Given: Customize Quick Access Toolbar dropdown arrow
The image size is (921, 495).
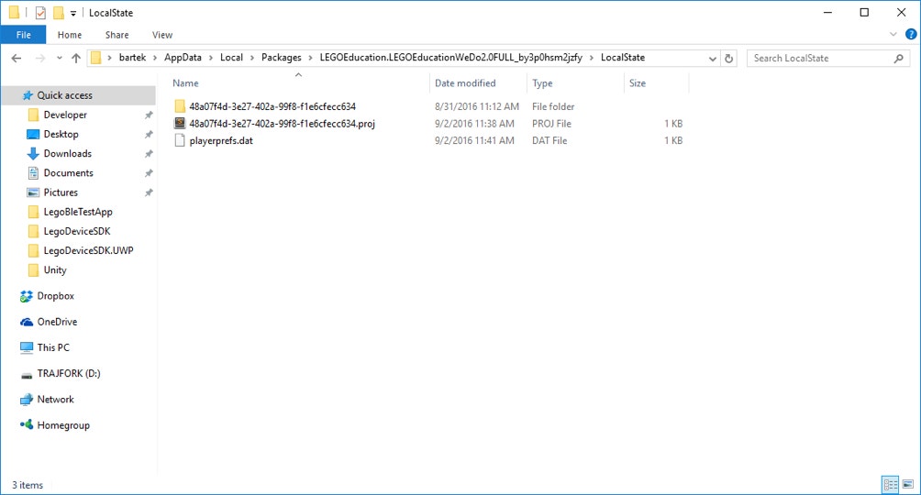Looking at the screenshot, I should click(73, 13).
